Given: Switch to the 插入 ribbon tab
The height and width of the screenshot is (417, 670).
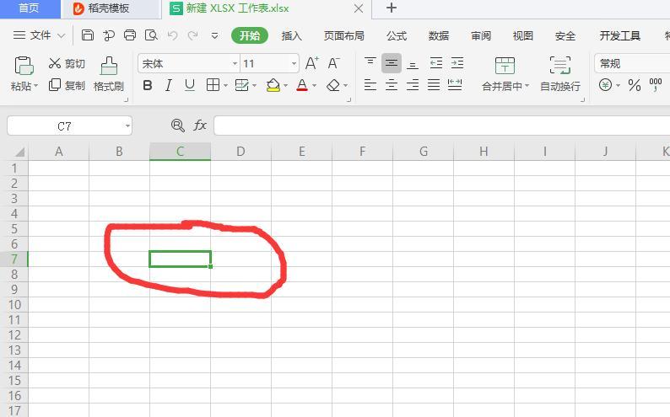Looking at the screenshot, I should [x=291, y=36].
